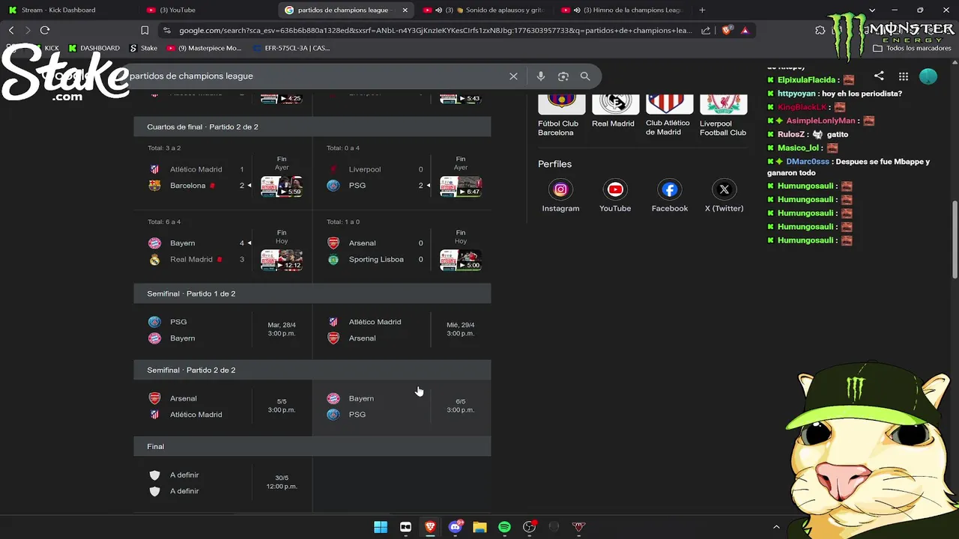Click chat username RulosZ

[790, 135]
